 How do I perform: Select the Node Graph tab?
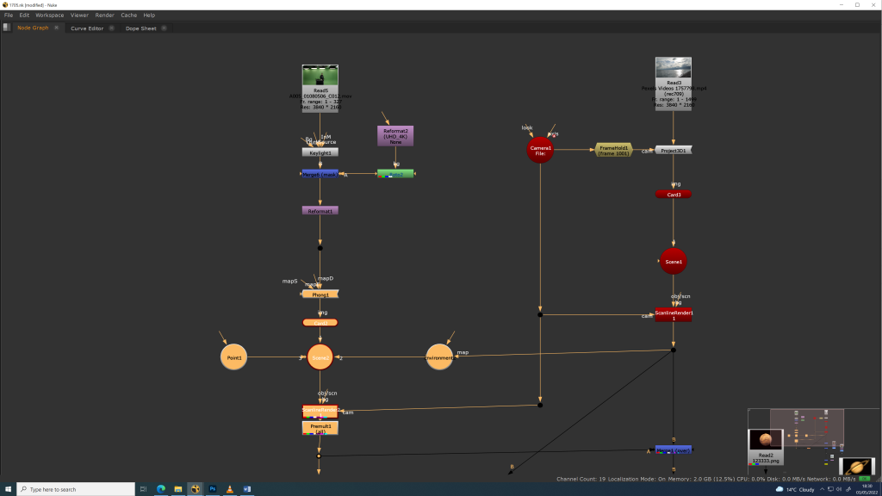pyautogui.click(x=33, y=28)
